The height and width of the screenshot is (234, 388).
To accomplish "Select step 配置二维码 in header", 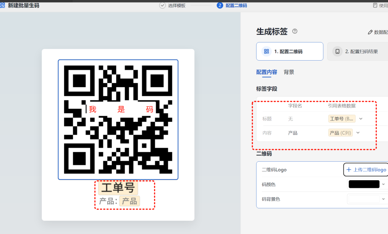I will pyautogui.click(x=236, y=5).
